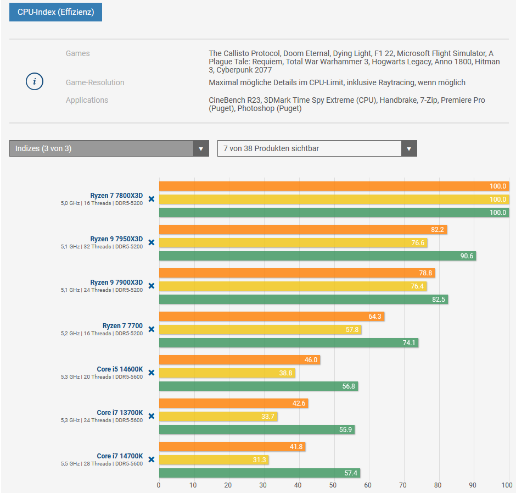Click the circled info icon
Viewport: 516px width, 493px height.
coord(35,81)
